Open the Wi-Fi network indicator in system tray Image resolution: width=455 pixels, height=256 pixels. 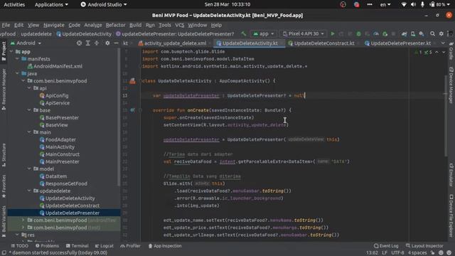(404, 4)
